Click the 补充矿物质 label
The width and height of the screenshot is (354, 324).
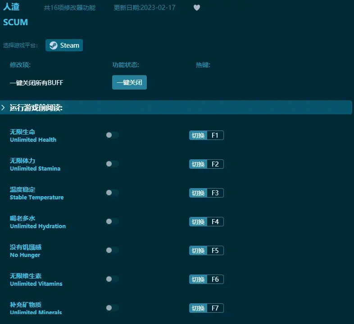[26, 305]
